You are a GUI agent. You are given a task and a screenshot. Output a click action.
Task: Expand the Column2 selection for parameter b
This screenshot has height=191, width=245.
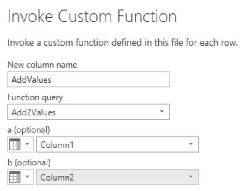(x=117, y=177)
